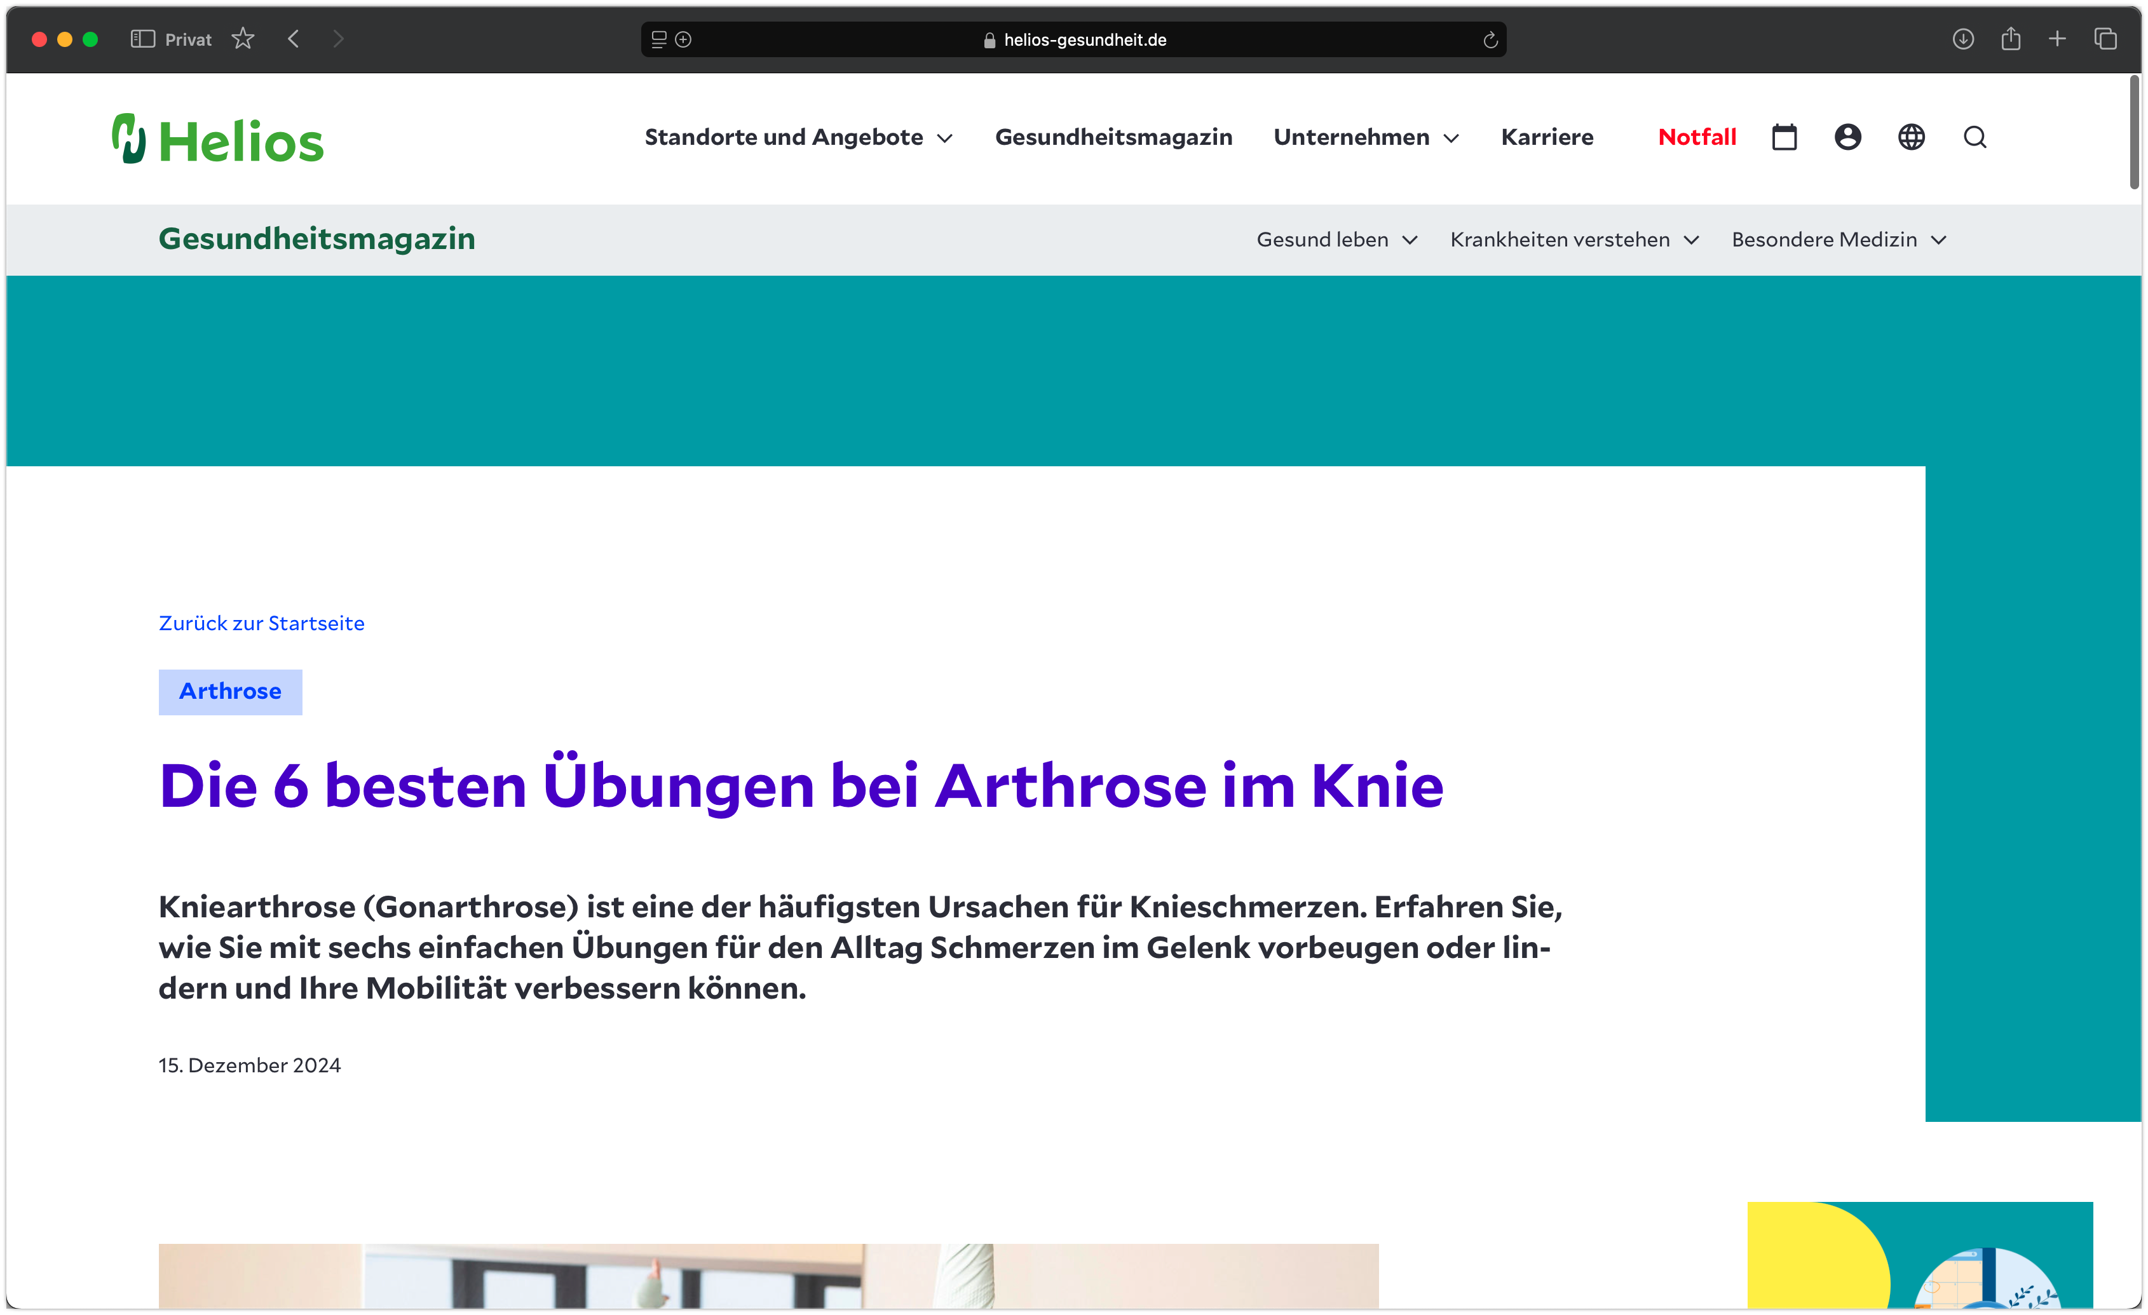Click the Helios logo
This screenshot has height=1315, width=2148.
[x=216, y=137]
